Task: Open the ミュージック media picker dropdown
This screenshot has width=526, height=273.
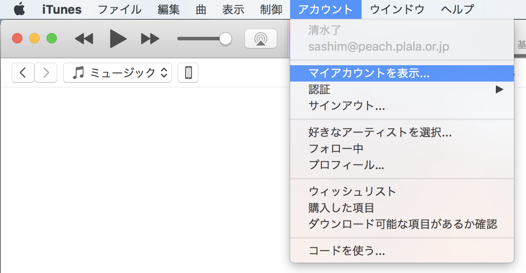Action: click(x=118, y=73)
